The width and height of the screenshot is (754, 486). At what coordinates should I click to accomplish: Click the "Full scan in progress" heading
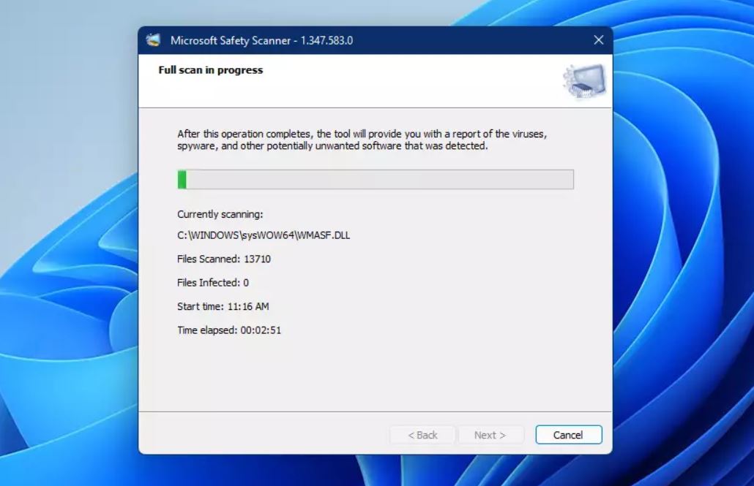[210, 70]
